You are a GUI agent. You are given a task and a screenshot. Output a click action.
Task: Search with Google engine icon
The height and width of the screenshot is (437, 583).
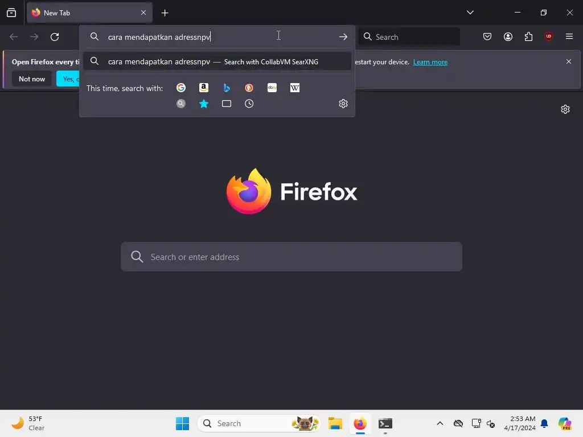(181, 88)
